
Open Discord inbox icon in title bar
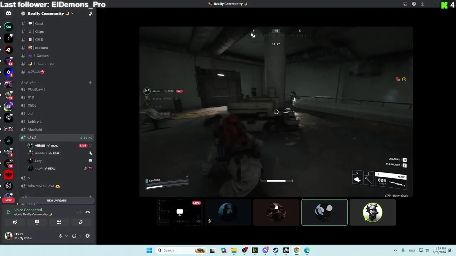(x=405, y=4)
